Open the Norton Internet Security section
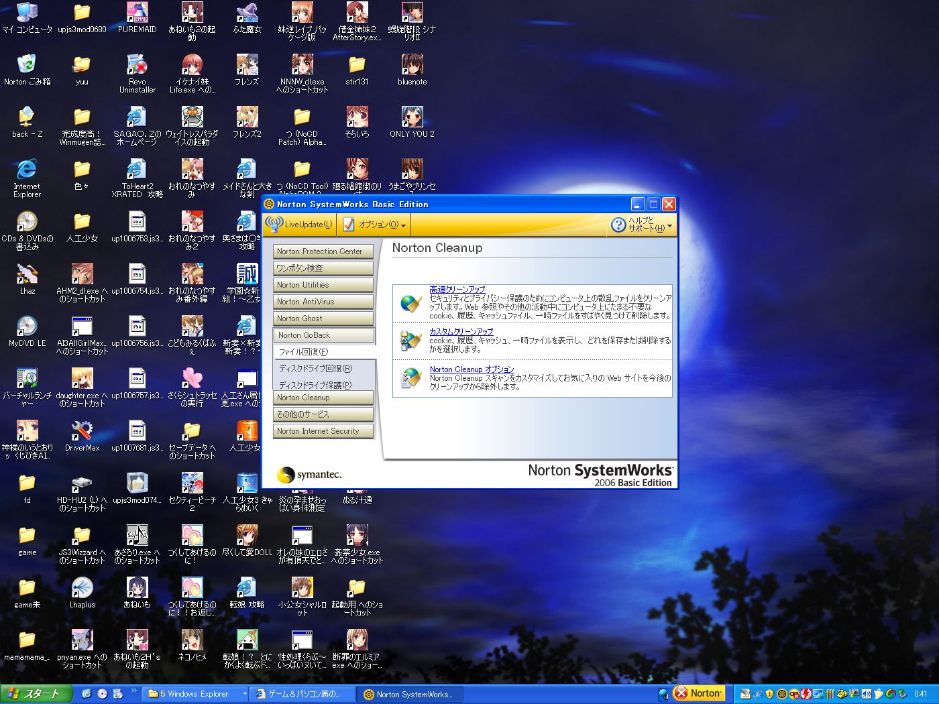Screen dimensions: 939x704 323,431
